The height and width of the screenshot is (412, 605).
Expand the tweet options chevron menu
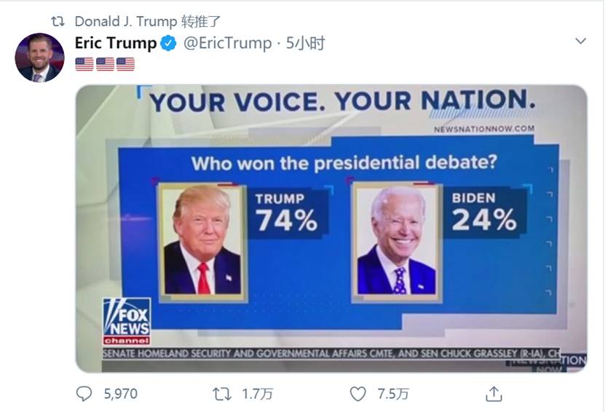(580, 41)
